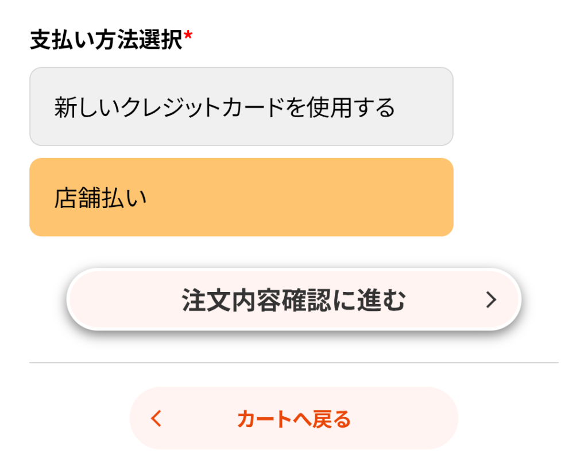Viewport: 588px width, 469px height.
Task: Click right chevron on 注文内容確認に進む button
Action: tap(490, 300)
